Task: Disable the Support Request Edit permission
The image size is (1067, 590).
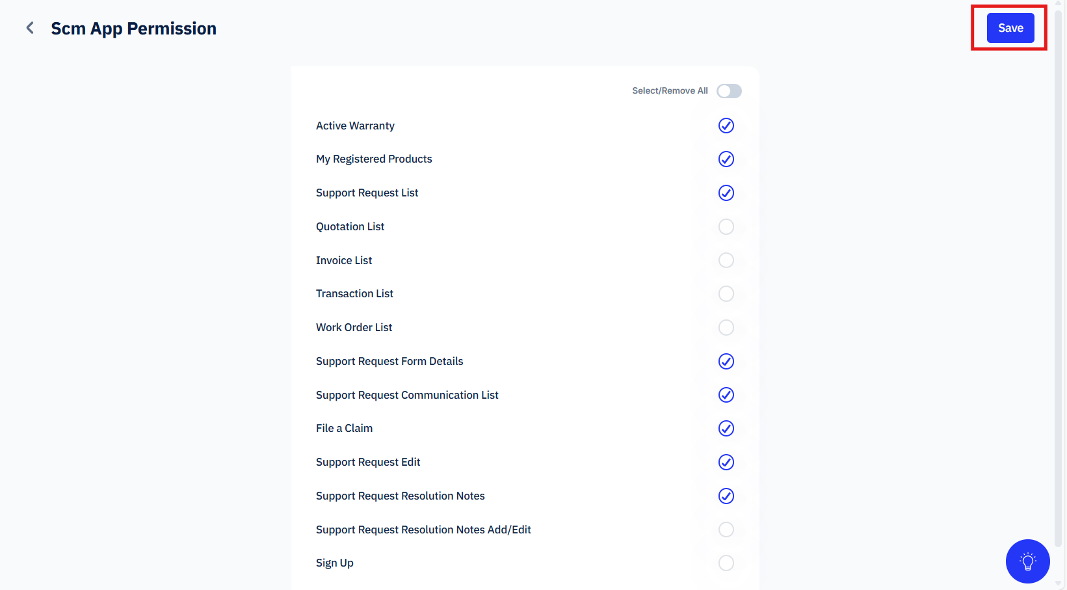Action: pos(726,463)
